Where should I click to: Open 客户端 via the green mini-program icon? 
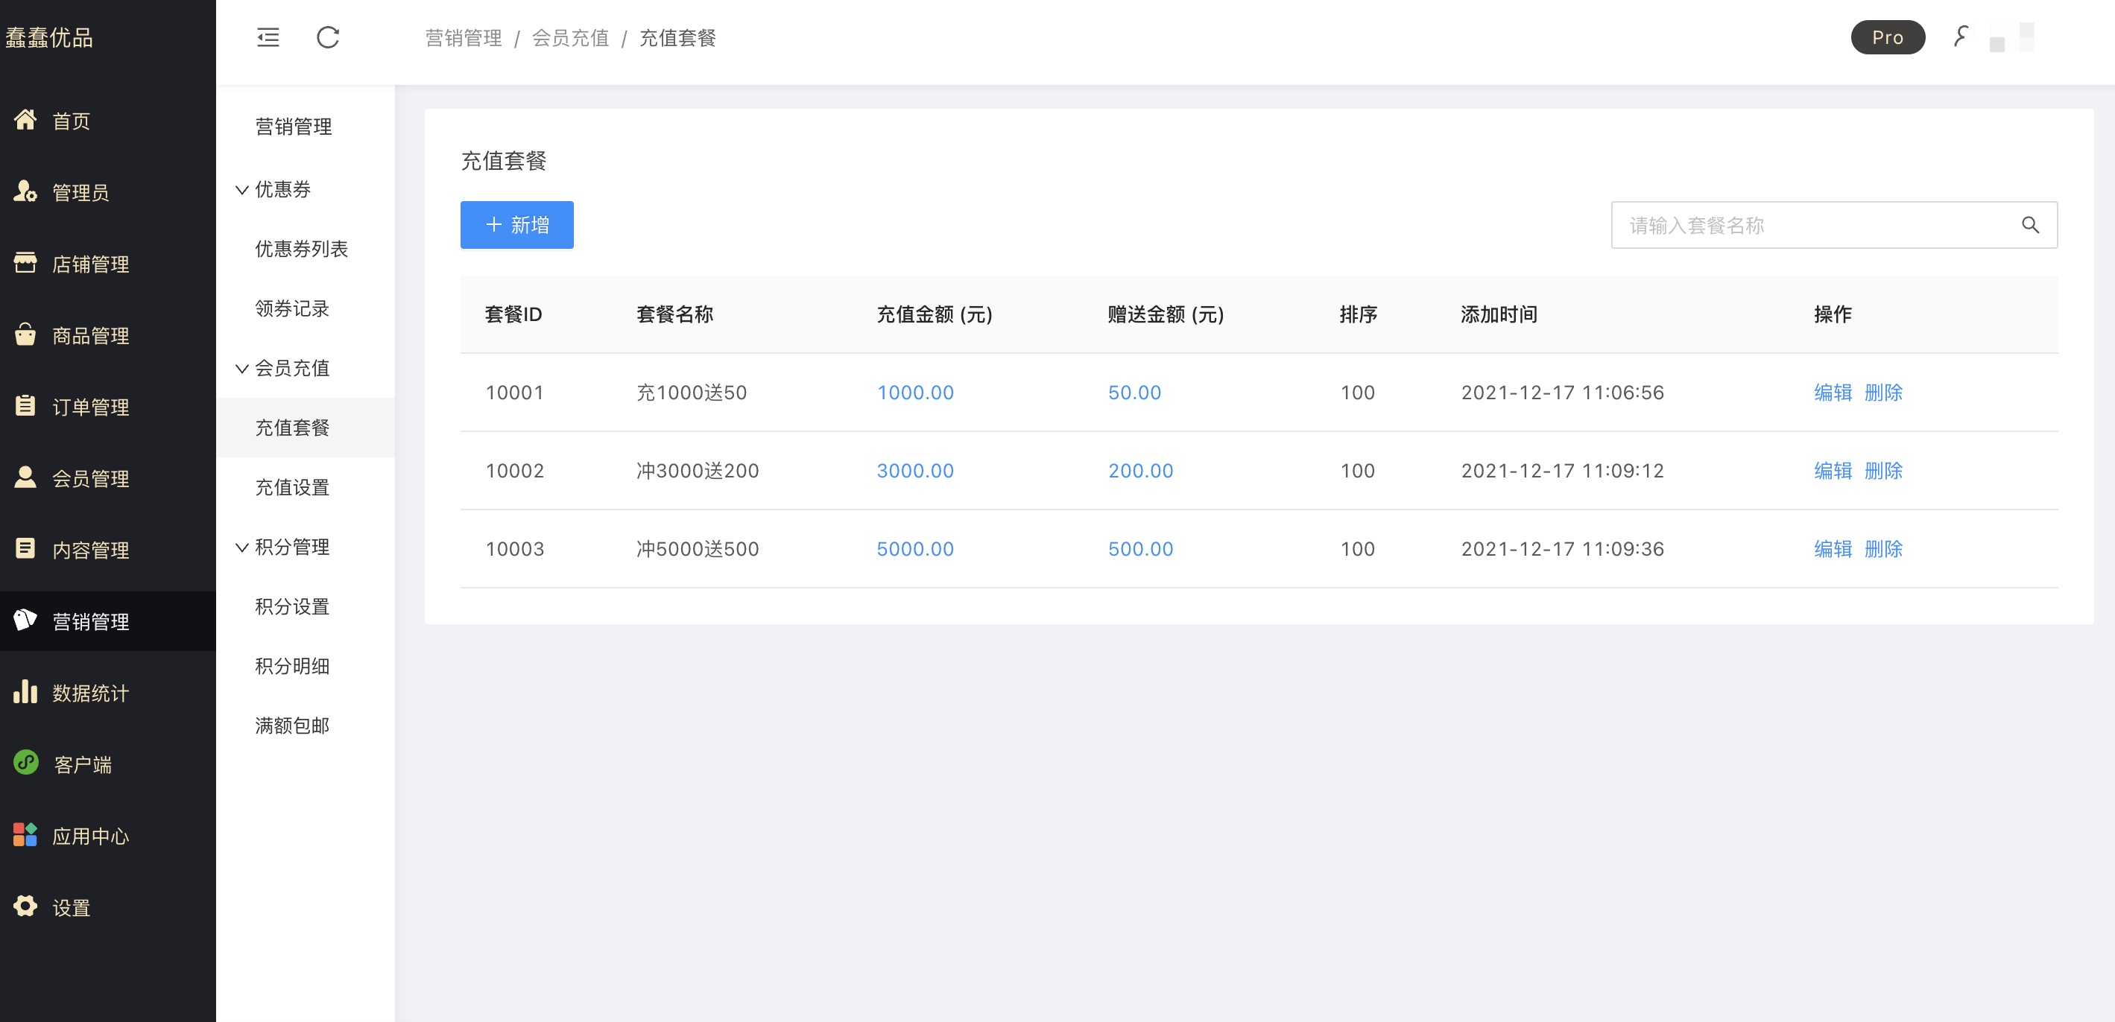click(25, 763)
